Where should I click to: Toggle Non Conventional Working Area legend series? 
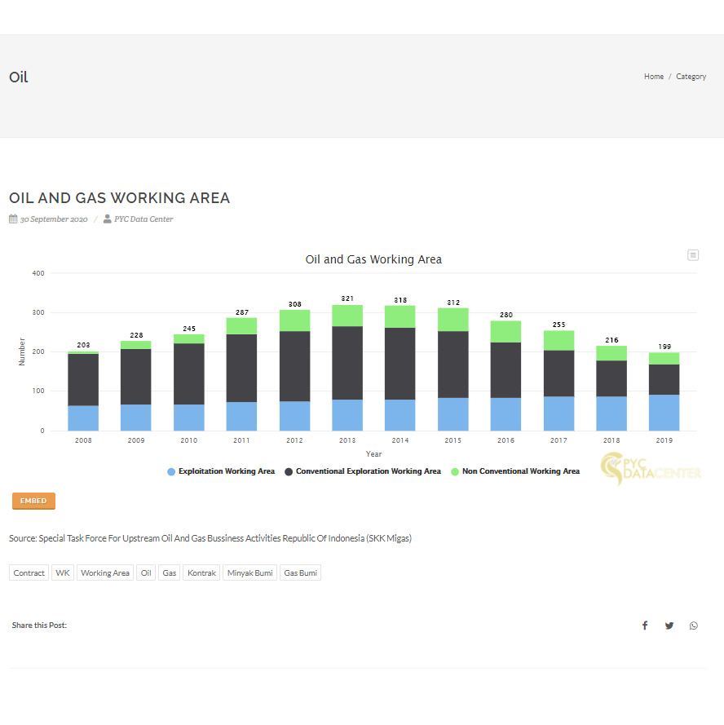515,471
